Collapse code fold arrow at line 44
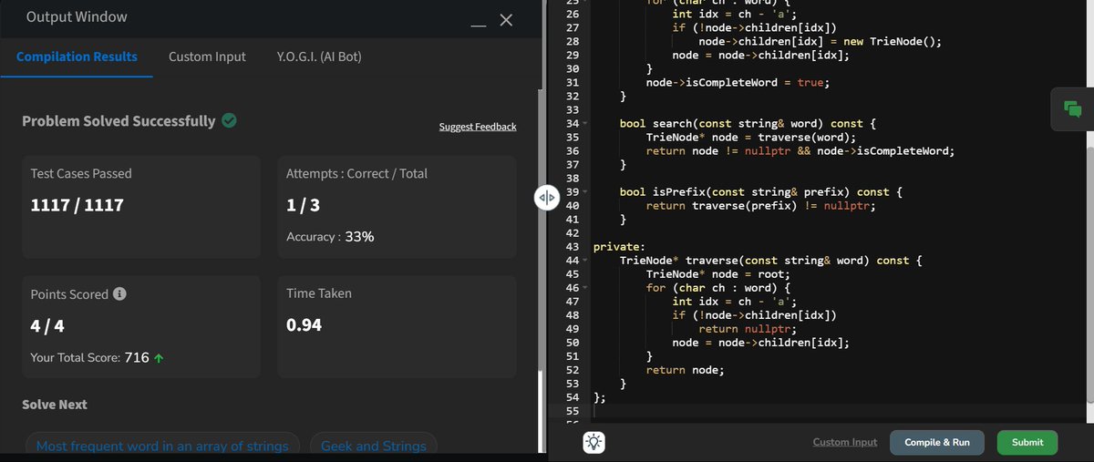The width and height of the screenshot is (1094, 462). pyautogui.click(x=586, y=261)
